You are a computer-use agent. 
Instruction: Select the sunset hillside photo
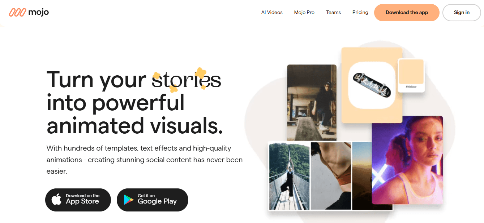[362, 176]
